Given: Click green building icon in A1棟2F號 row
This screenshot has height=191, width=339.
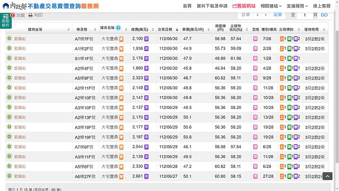Looking at the screenshot, I should pyautogui.click(x=289, y=49).
